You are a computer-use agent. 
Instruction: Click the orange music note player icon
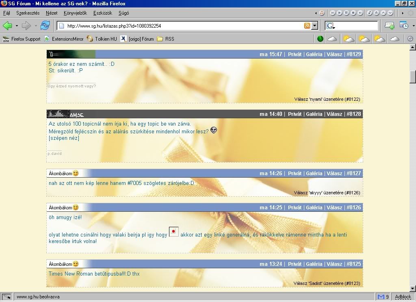tap(322, 13)
